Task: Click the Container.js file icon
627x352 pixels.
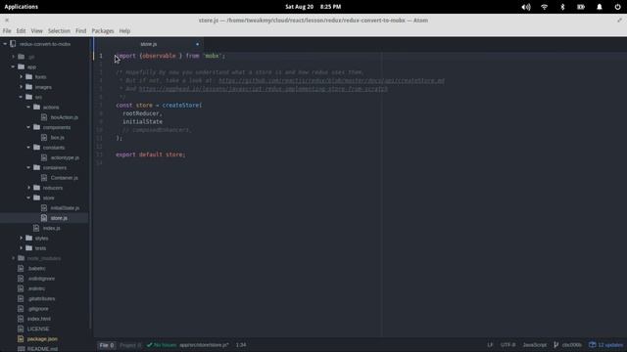Action: (44, 178)
